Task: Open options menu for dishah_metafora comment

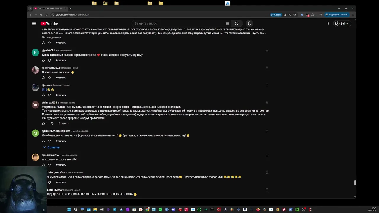Action: tap(267, 172)
